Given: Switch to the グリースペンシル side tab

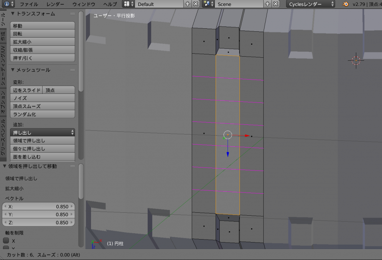Looking at the screenshot, I should coord(3,137).
